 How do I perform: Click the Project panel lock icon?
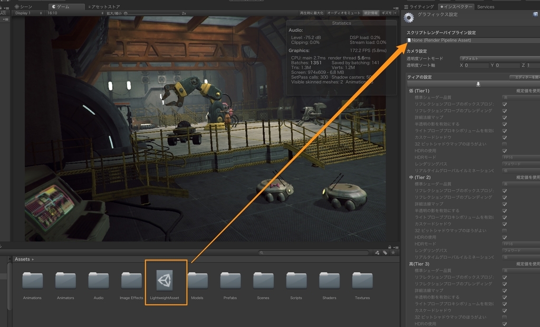390,247
